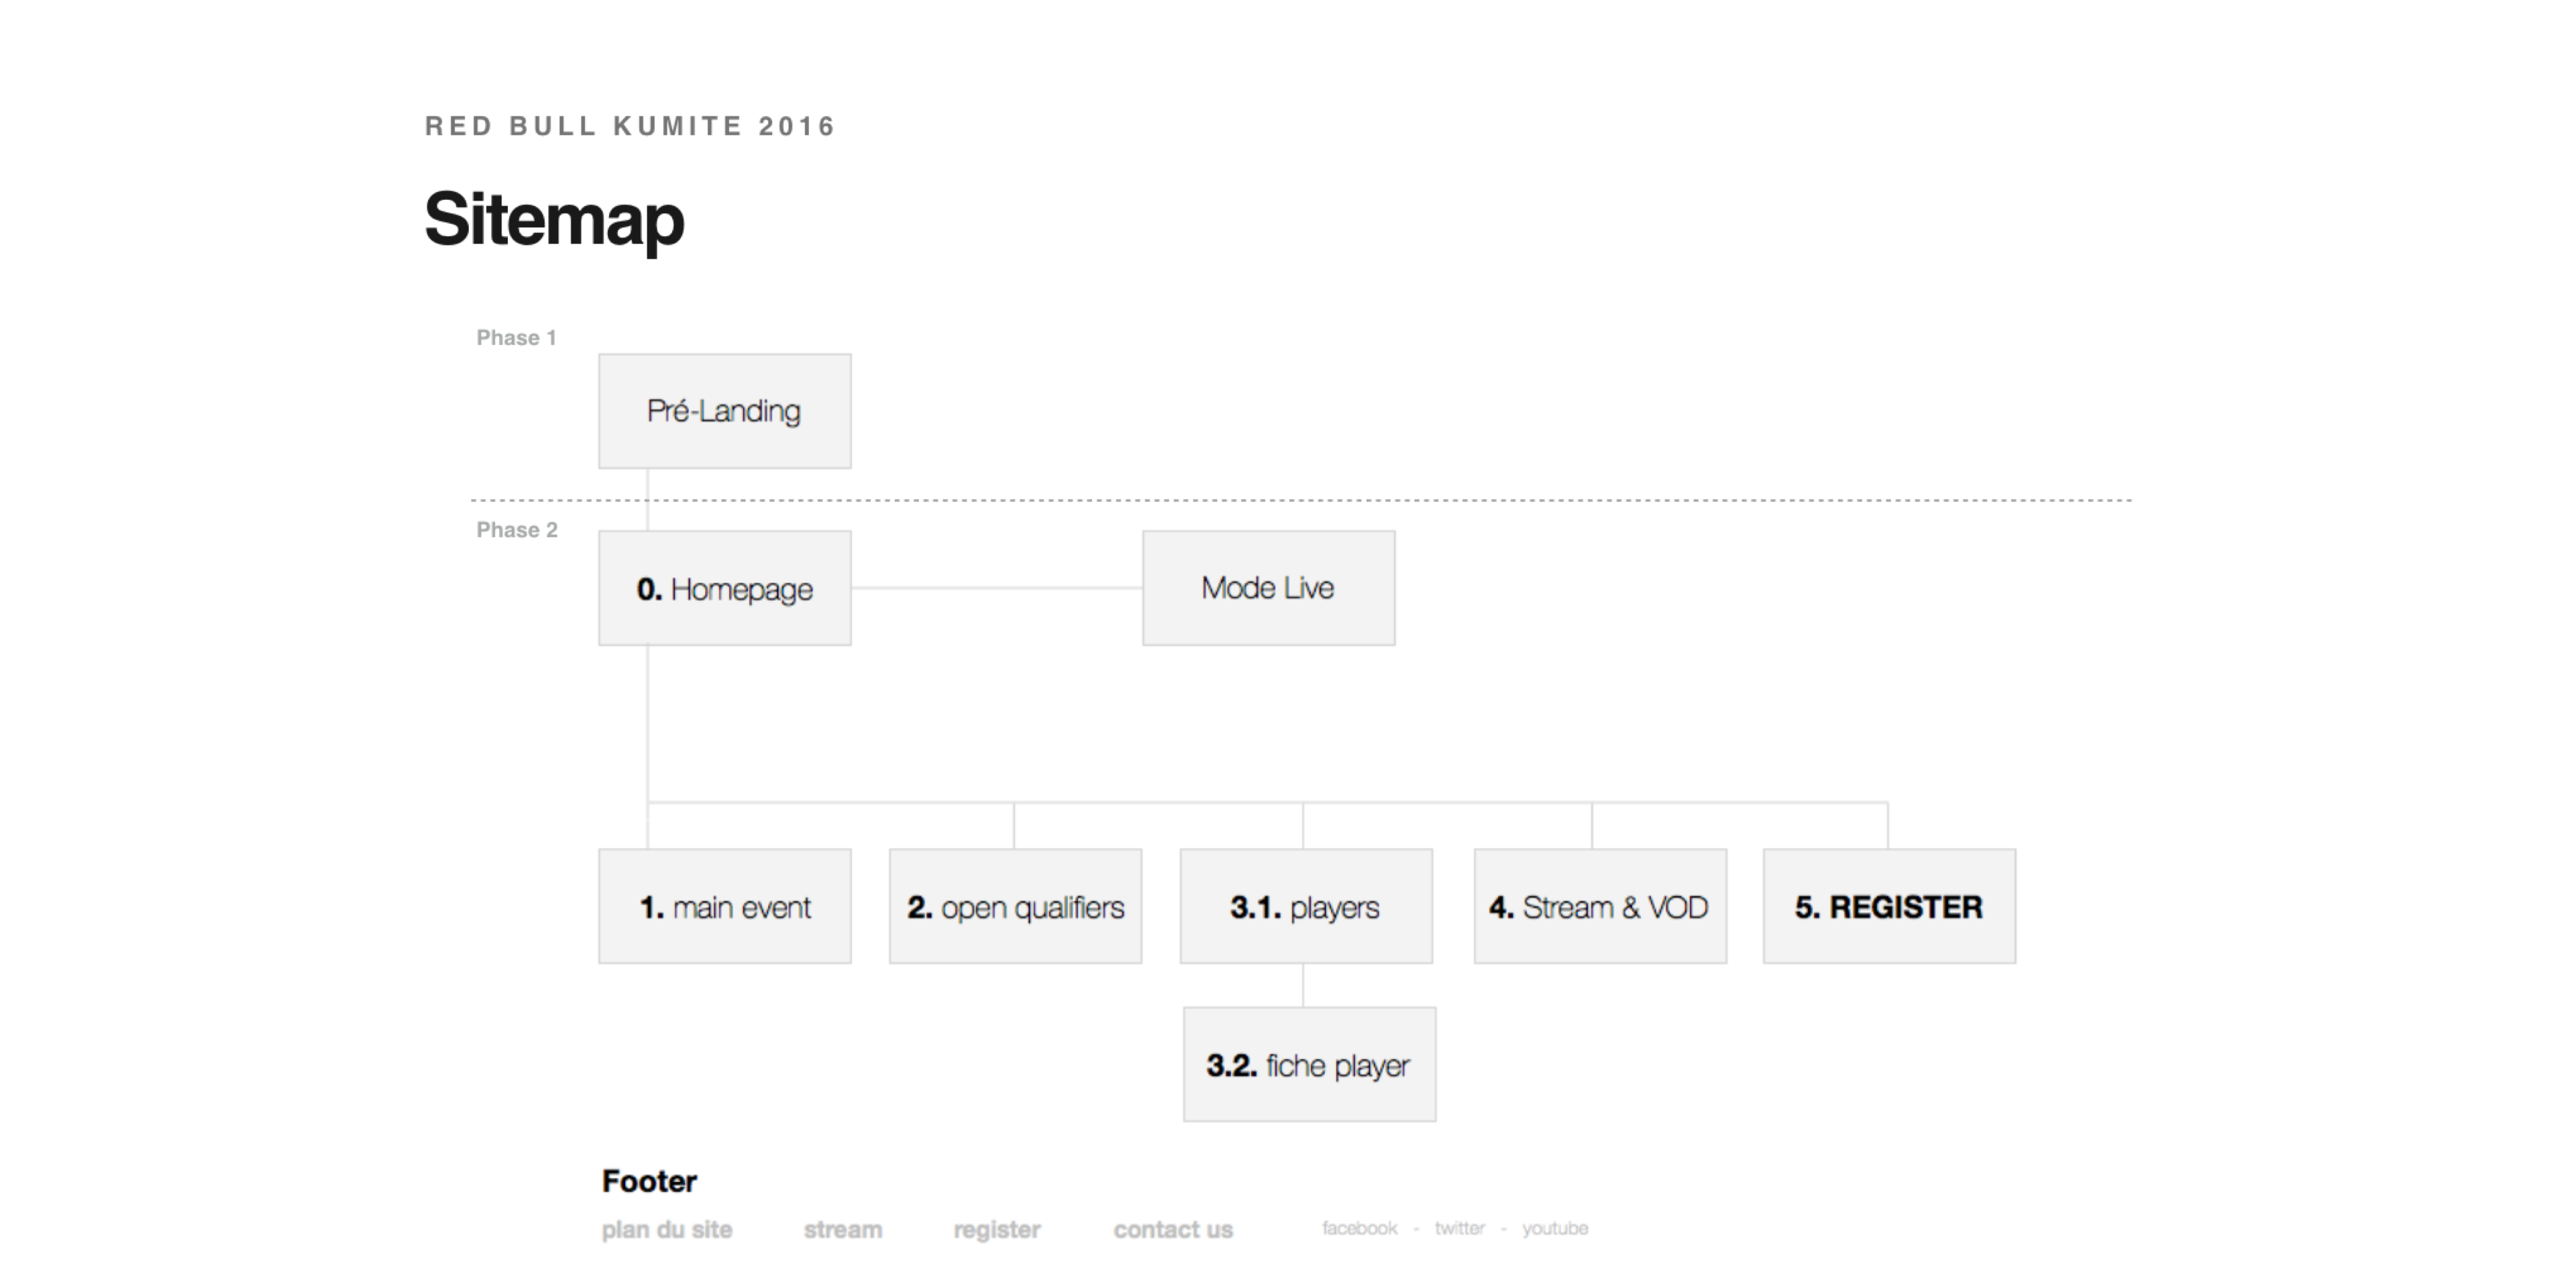Click the youtube footer link
The width and height of the screenshot is (2576, 1288).
(x=1555, y=1228)
